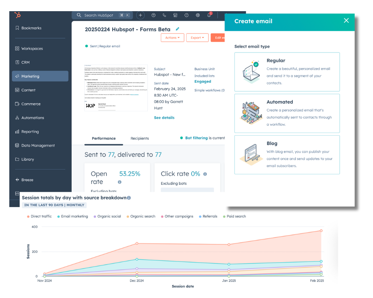This screenshot has height=298, width=373.
Task: Click the info icon beside Open rate
Action: click(120, 182)
